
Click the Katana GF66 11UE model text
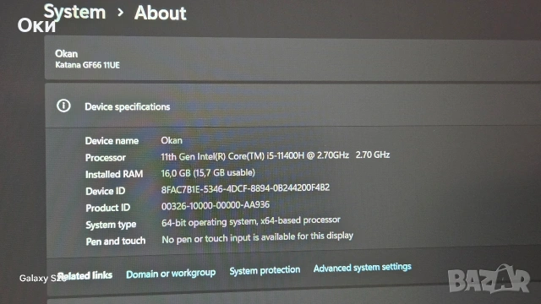(x=87, y=65)
